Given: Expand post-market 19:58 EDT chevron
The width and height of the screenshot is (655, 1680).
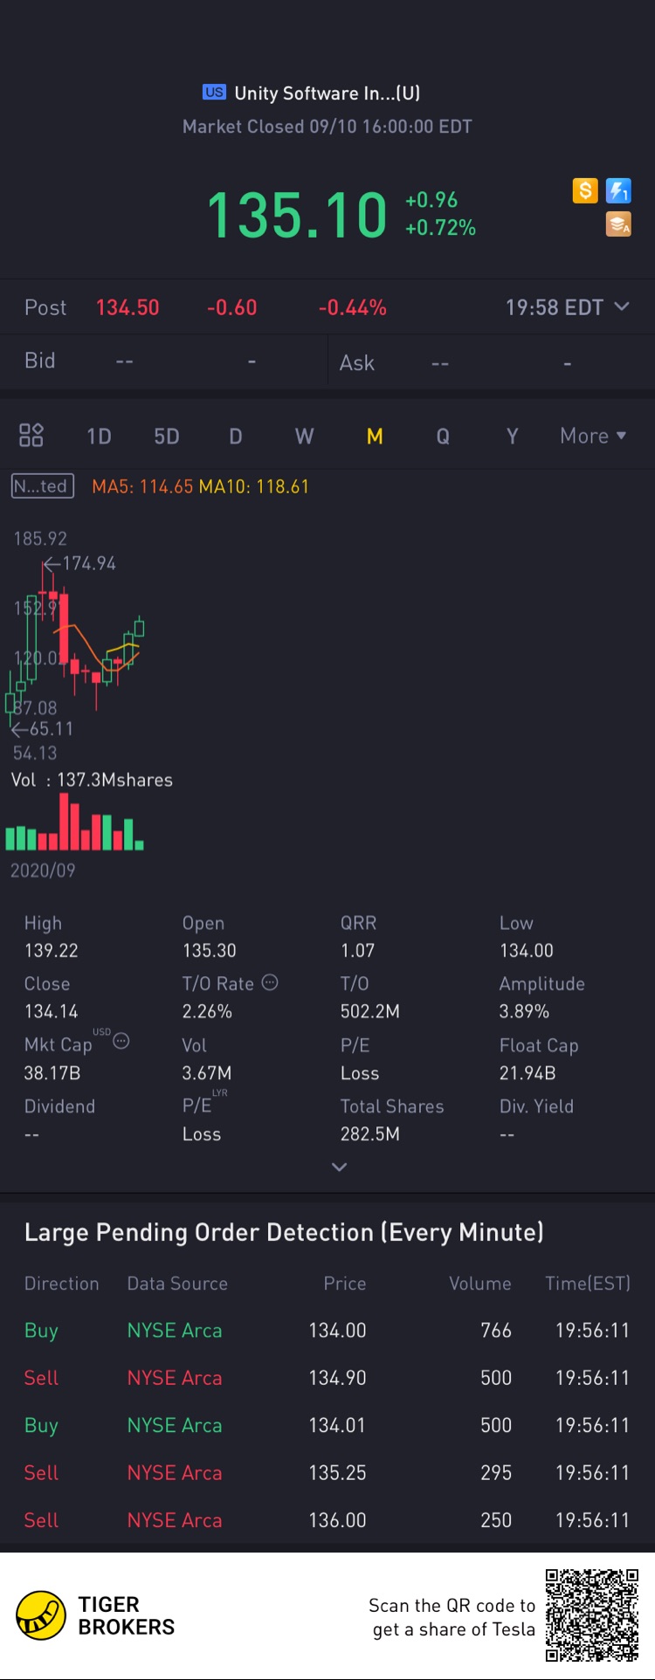Looking at the screenshot, I should click(622, 306).
